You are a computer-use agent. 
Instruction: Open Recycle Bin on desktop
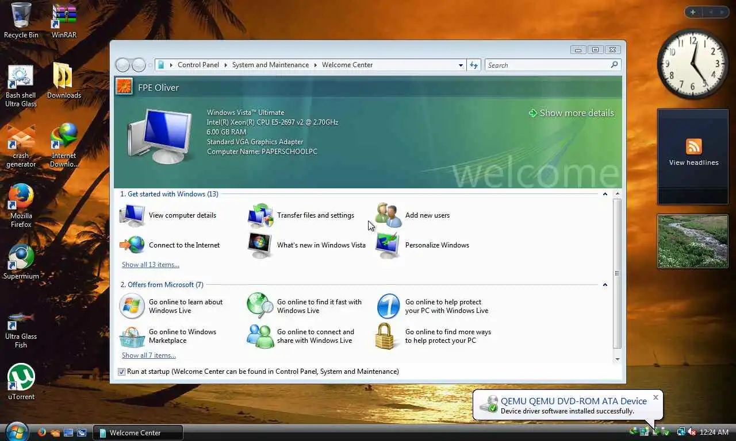tap(21, 21)
